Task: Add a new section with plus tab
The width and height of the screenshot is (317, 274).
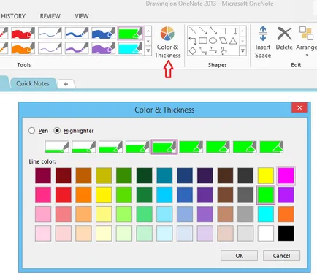Action: pos(66,84)
